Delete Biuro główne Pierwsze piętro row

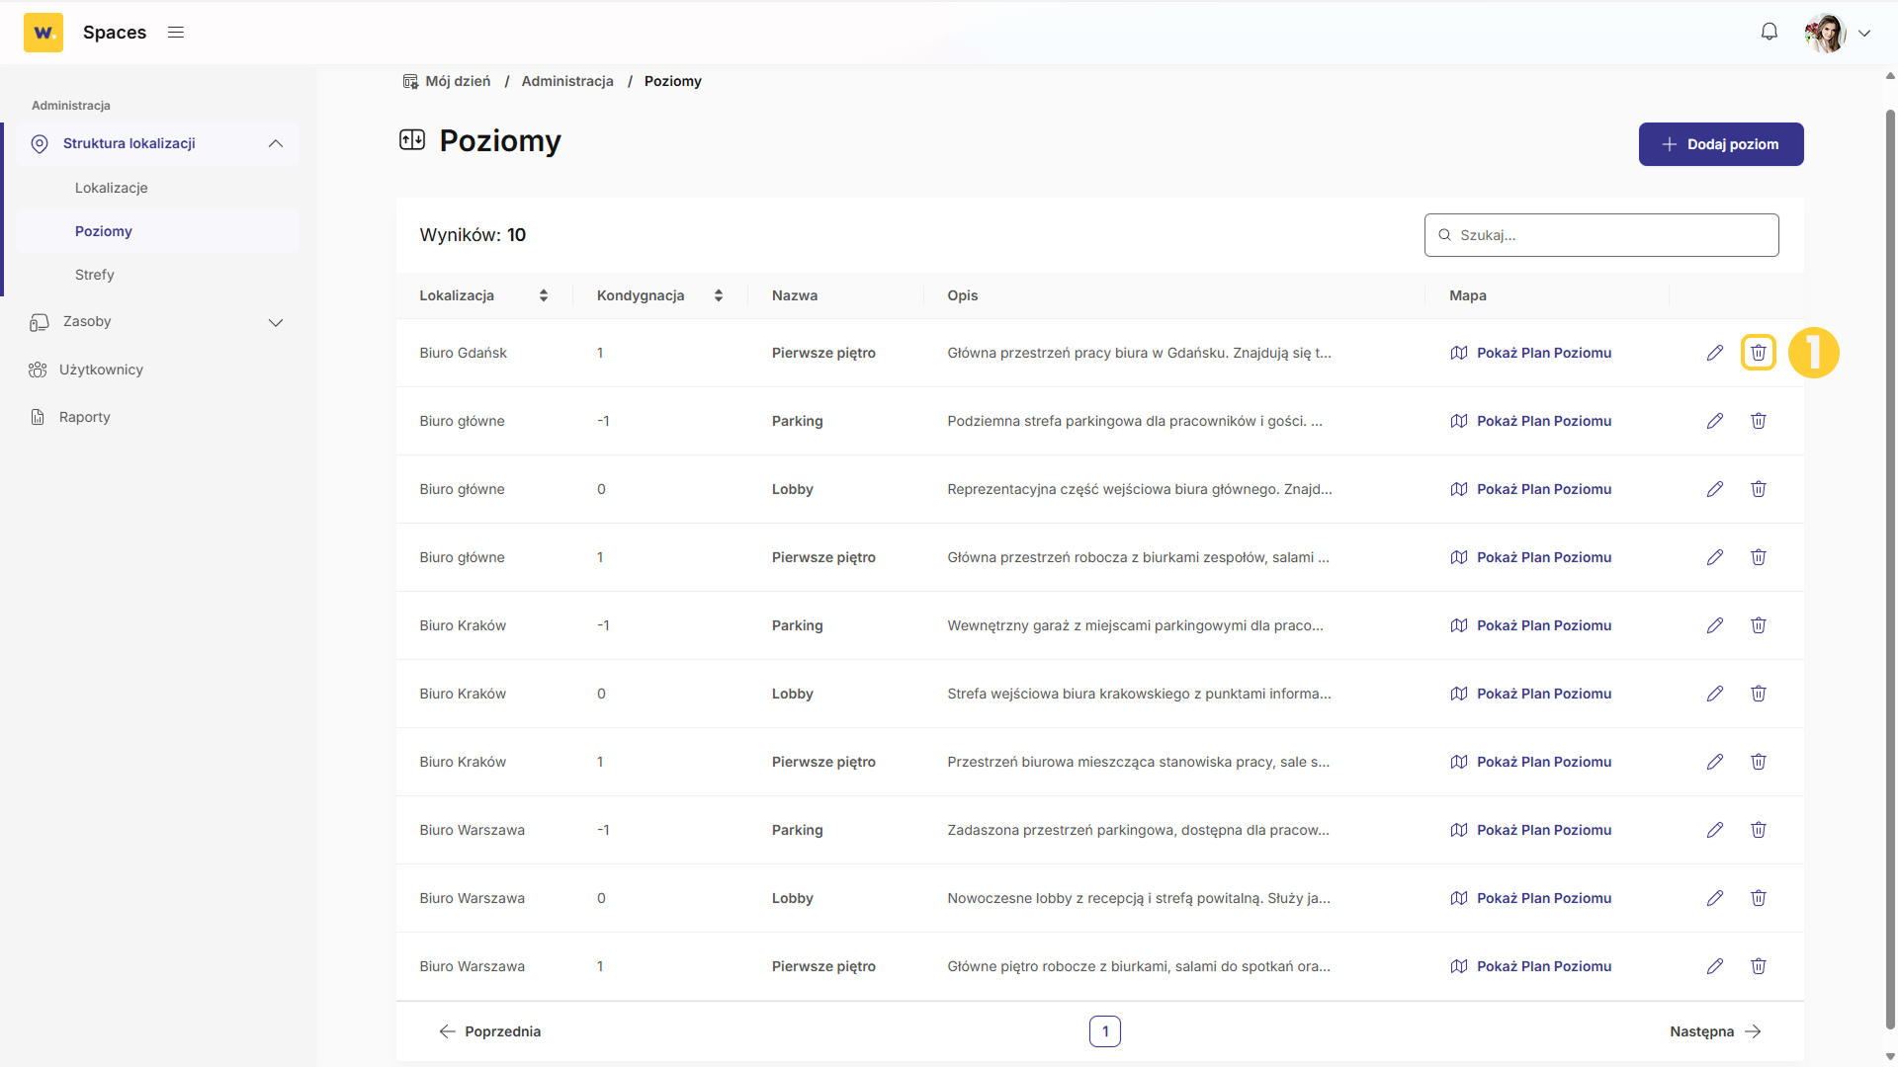pos(1759,557)
